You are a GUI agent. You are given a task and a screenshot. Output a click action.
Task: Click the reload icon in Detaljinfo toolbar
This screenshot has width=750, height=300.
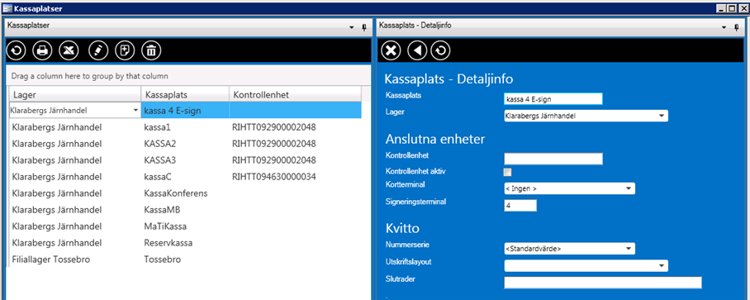(440, 50)
